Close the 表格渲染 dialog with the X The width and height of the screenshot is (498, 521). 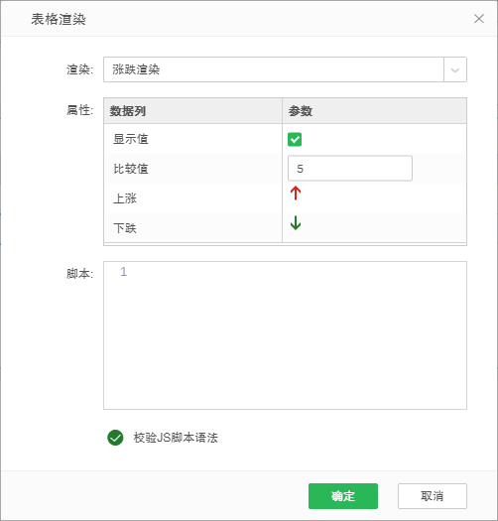coord(479,19)
